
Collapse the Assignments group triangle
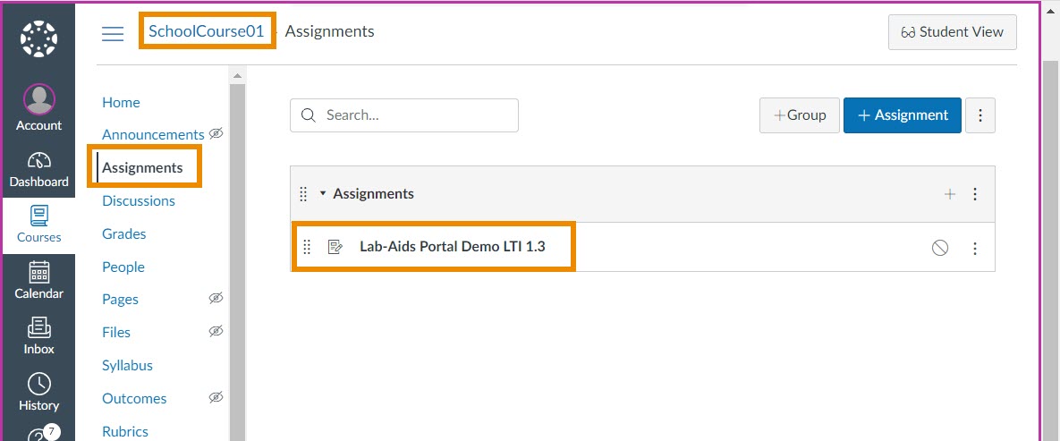pos(323,194)
